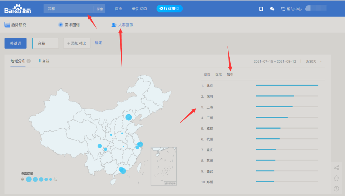
Task: Switch region list to 省份
Action: point(207,74)
